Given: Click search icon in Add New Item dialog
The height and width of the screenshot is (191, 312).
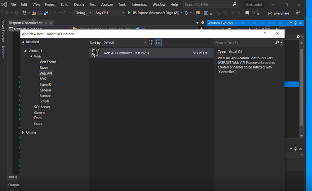Looking at the screenshot, I should click(277, 42).
